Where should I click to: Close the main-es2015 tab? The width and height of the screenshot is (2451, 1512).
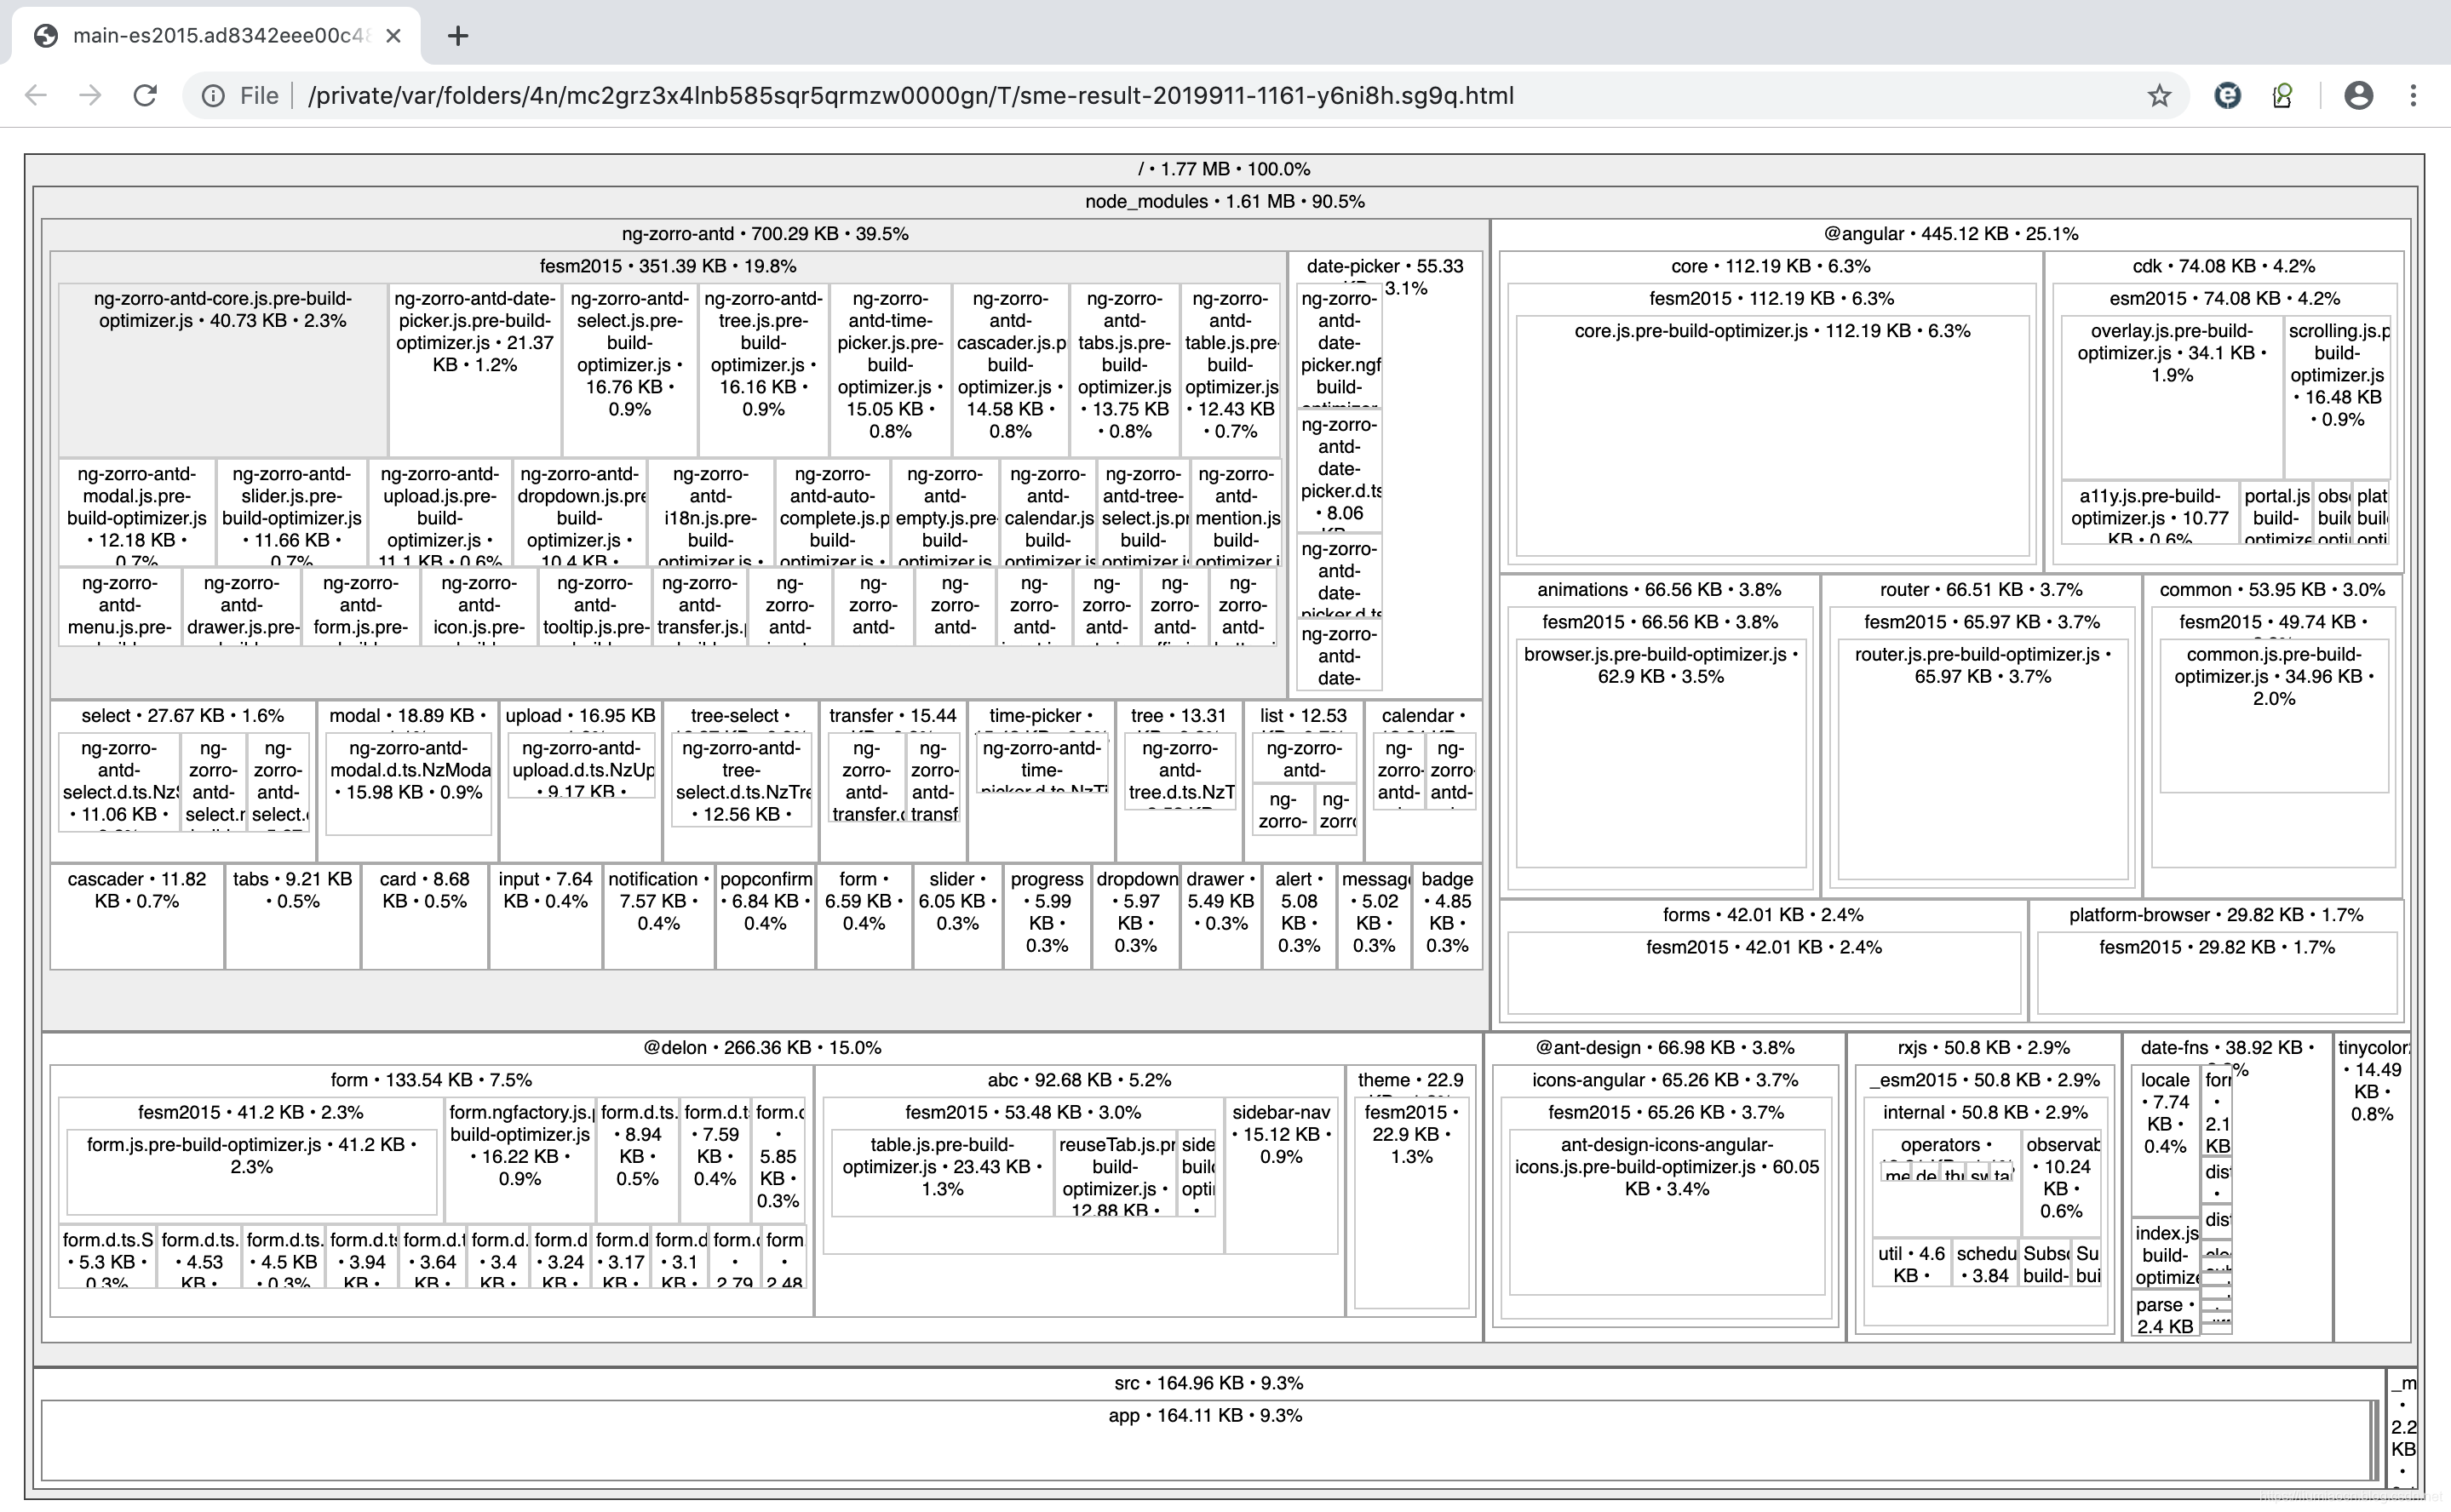click(x=393, y=36)
